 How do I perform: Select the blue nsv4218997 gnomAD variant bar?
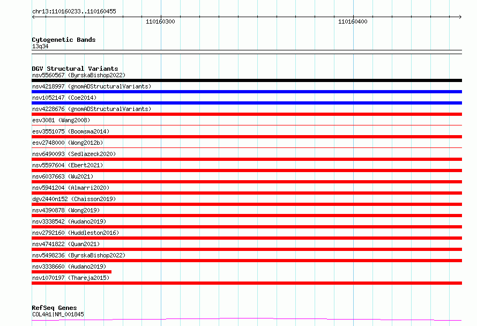247,92
